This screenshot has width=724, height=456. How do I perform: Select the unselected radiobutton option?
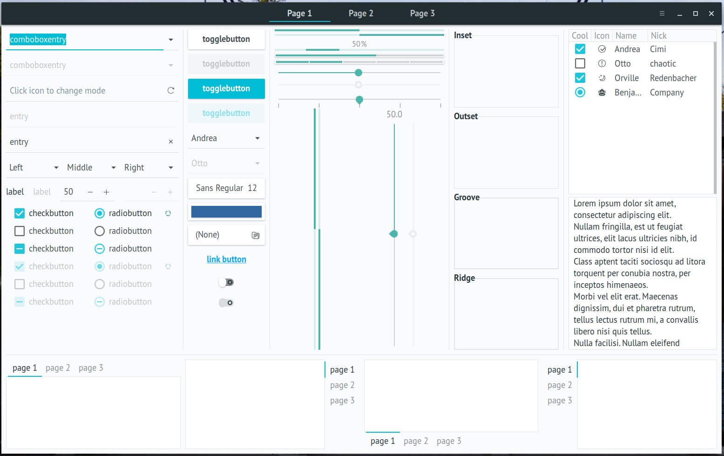click(x=100, y=231)
